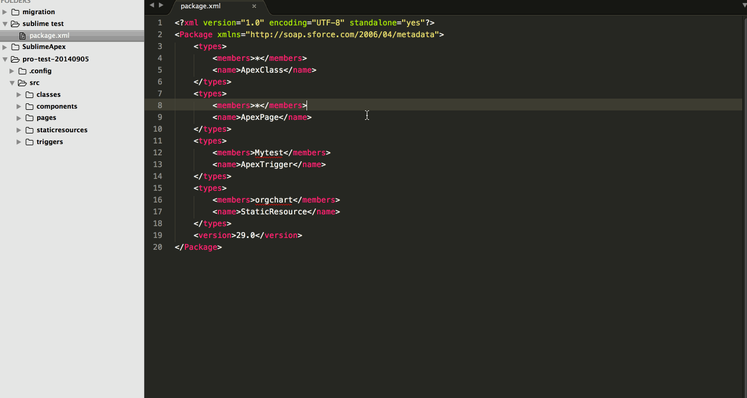Expand the .config folder arrow
The height and width of the screenshot is (398, 747).
point(12,71)
